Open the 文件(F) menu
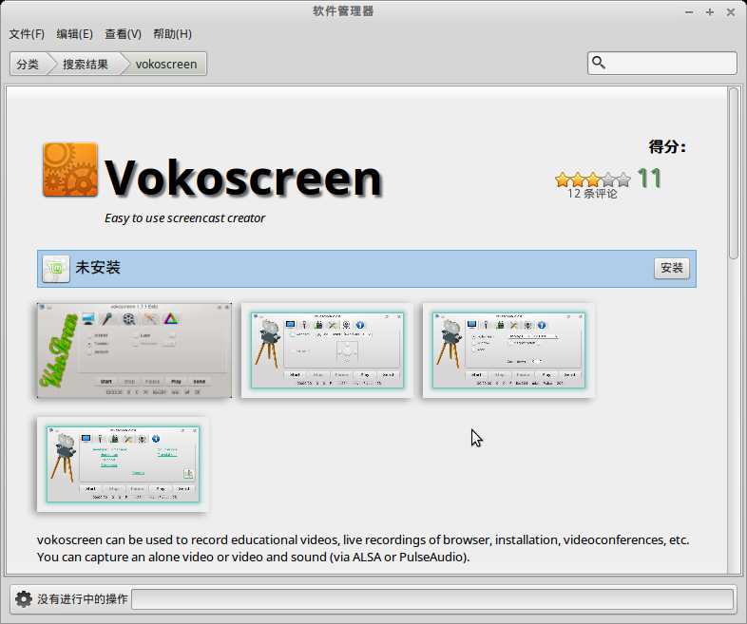747x624 pixels. (27, 34)
